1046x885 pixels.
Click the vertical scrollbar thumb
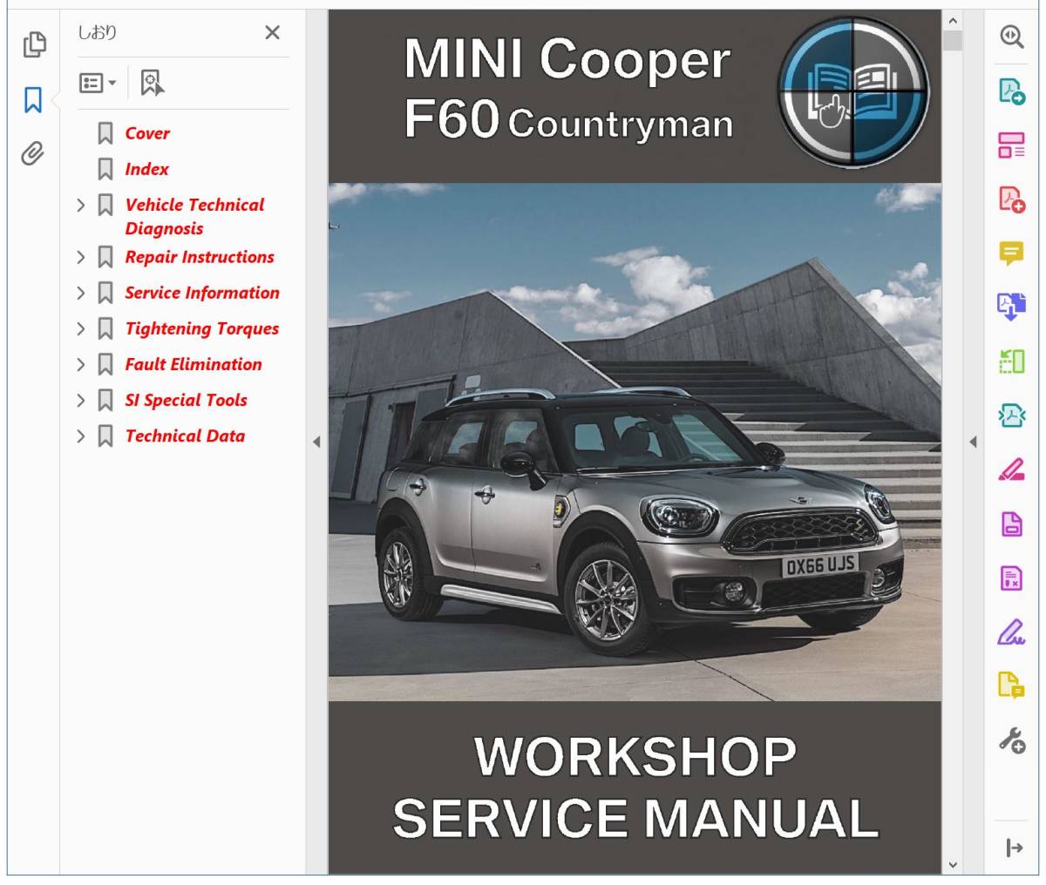coord(952,41)
